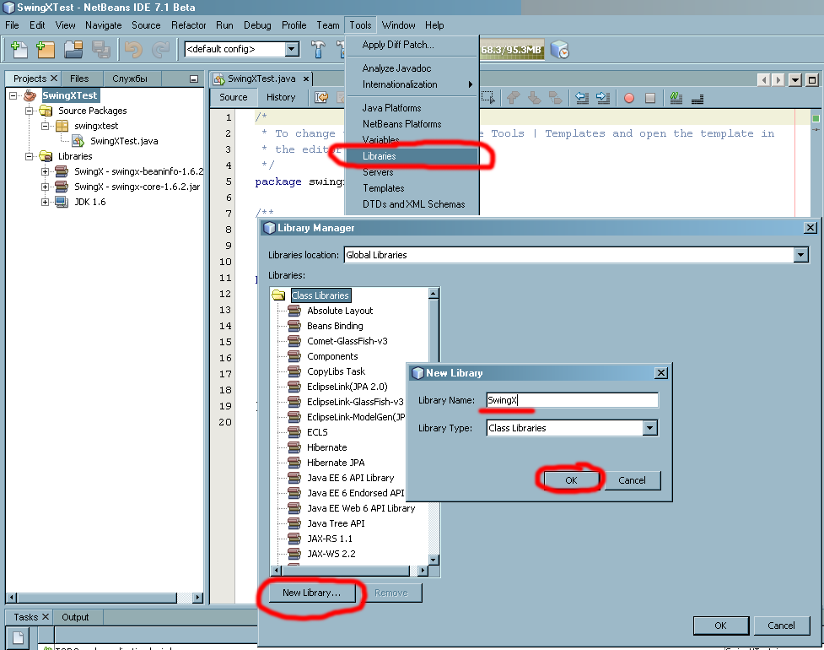Click the Projects panel horizontal scrollbar
The height and width of the screenshot is (650, 824).
(97, 598)
